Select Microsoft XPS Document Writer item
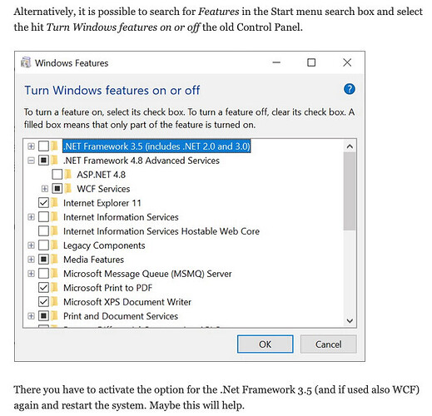Screen dimensions: 432x416 127,302
